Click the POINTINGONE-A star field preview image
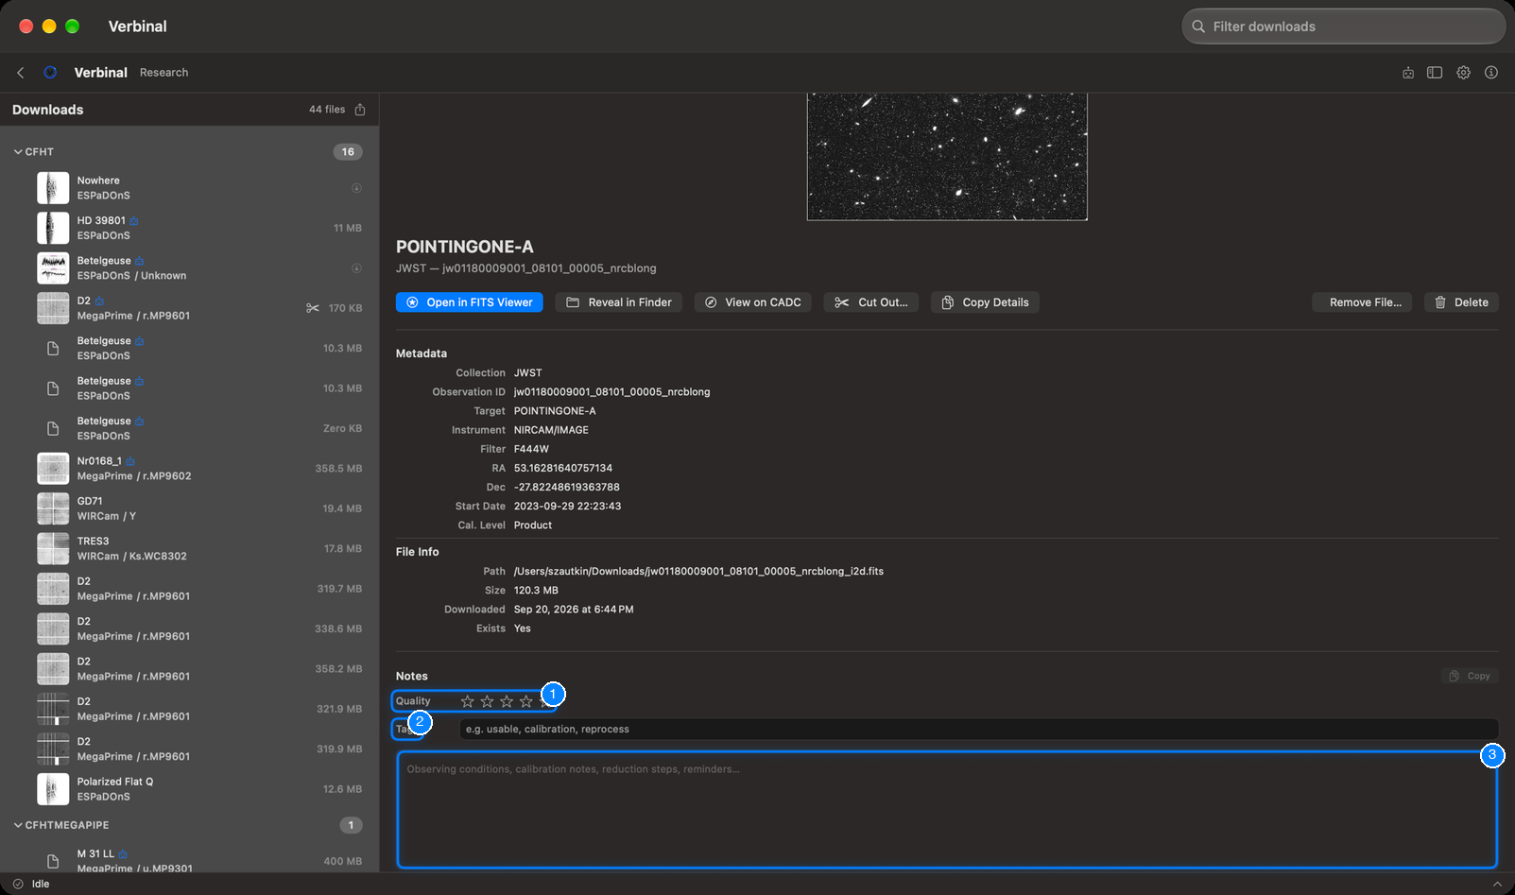This screenshot has width=1515, height=895. coord(947,157)
